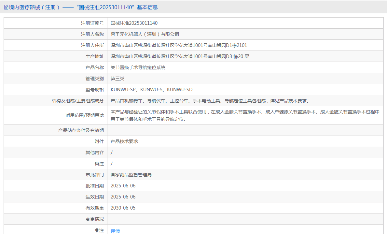Select the expiry date 2030-06-05
The image size is (387, 234).
point(123,208)
